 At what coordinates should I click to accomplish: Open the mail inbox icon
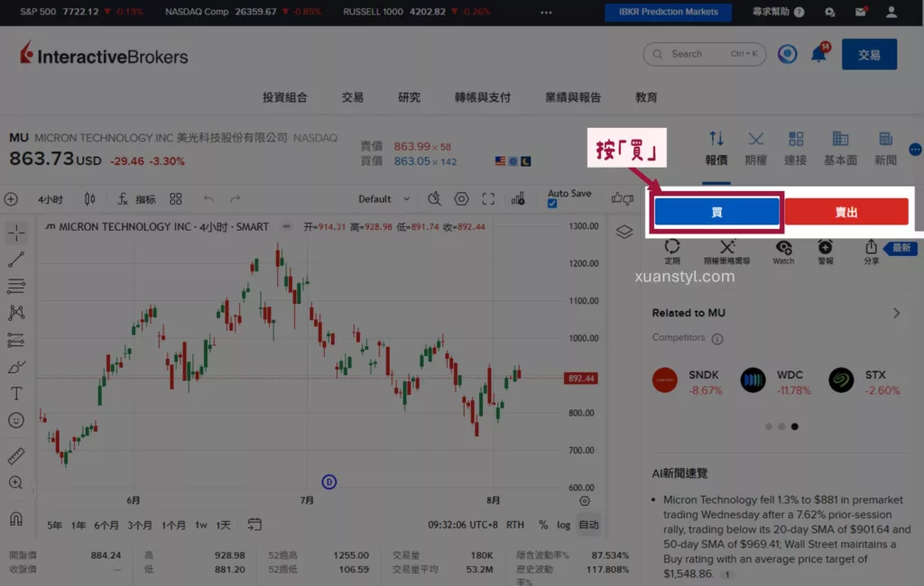[861, 11]
